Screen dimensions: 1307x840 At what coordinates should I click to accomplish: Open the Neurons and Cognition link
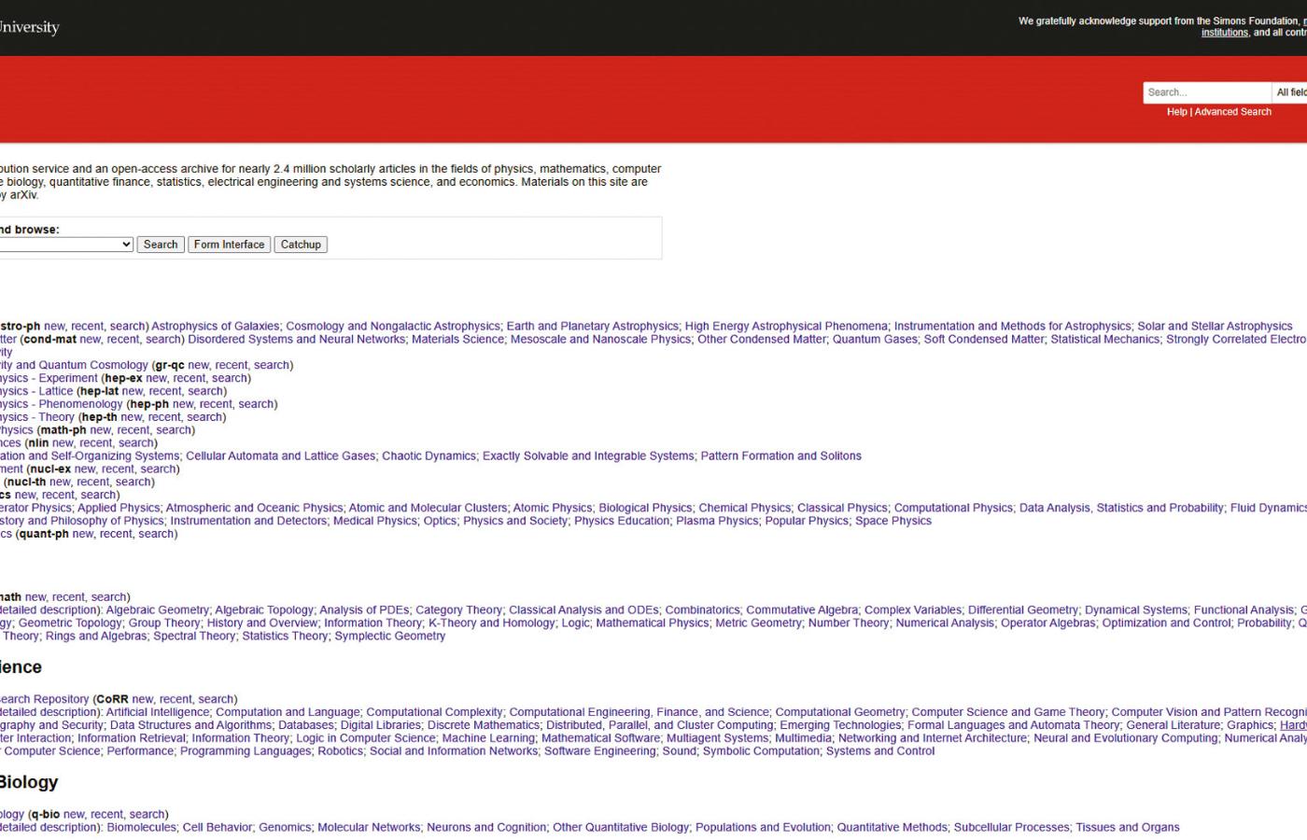(486, 828)
